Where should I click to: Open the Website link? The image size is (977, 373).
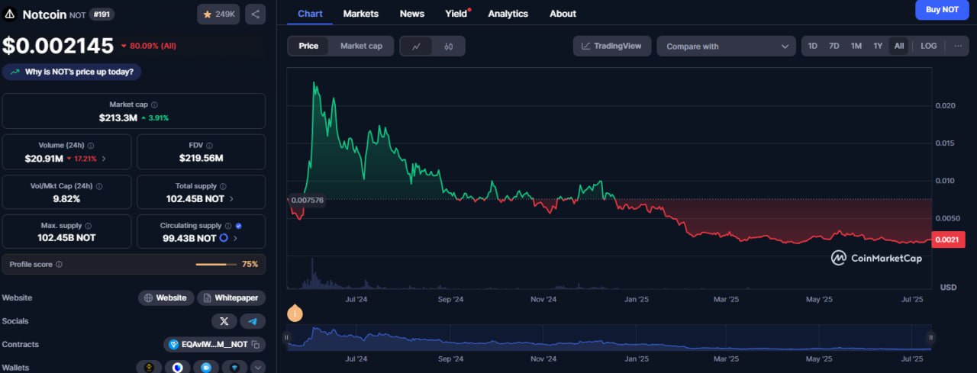coord(166,297)
